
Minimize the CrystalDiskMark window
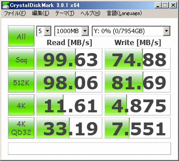coord(158,5)
